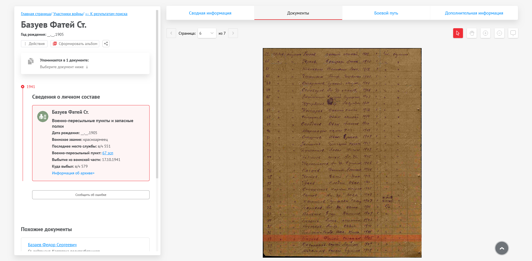Go to the previous document page
The width and height of the screenshot is (532, 261).
click(171, 33)
